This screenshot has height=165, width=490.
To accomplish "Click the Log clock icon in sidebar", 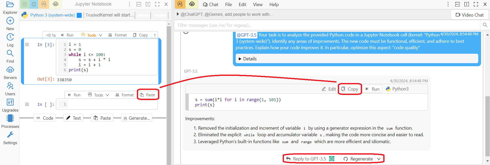I will (x=10, y=37).
